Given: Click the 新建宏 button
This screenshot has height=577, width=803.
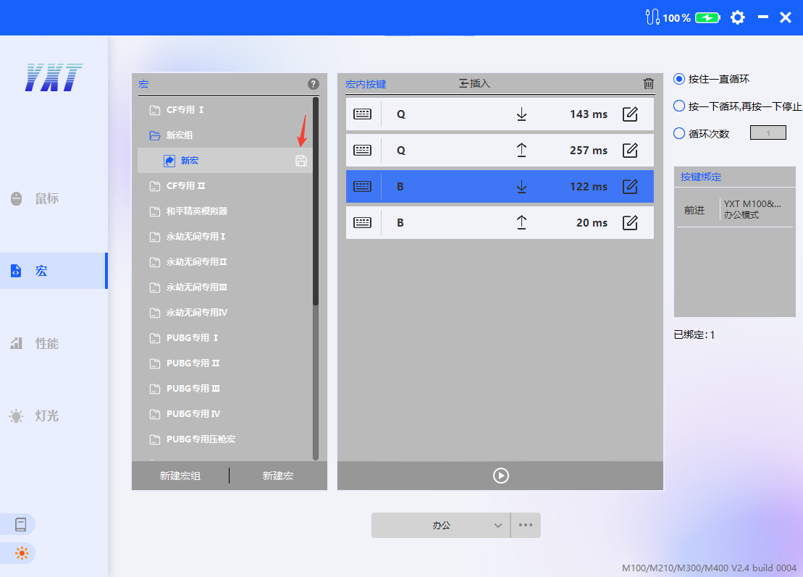Looking at the screenshot, I should [278, 476].
